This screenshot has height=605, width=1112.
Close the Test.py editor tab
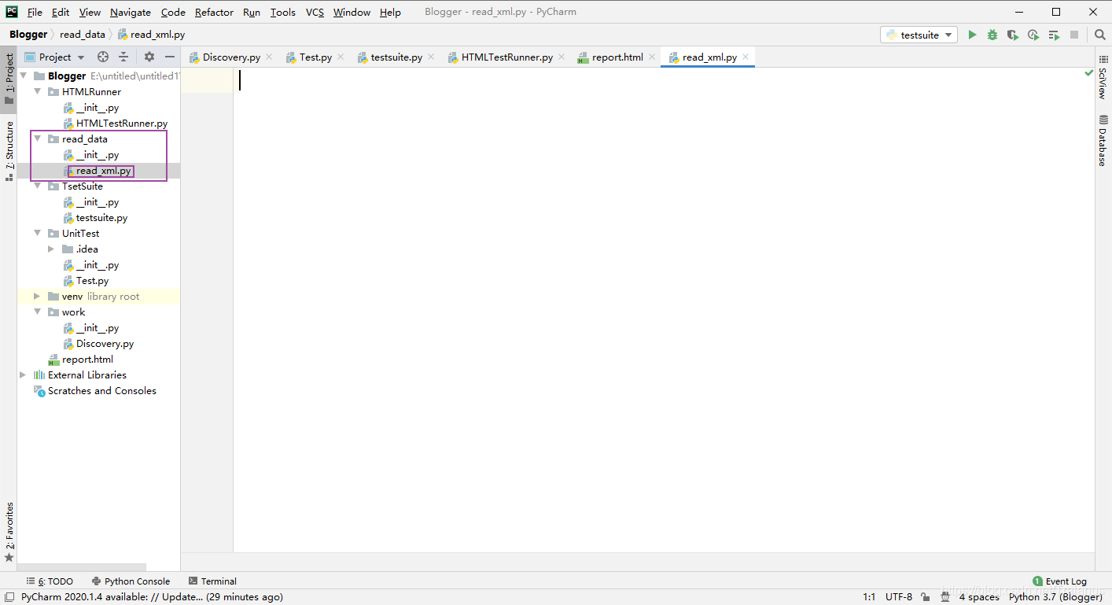tap(341, 57)
